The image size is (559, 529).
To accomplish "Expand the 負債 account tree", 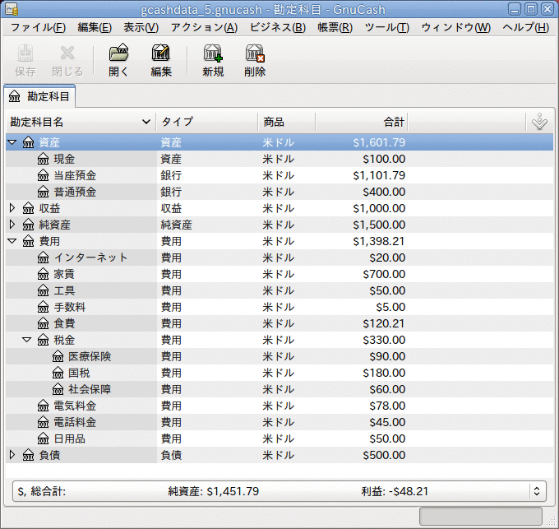I will pyautogui.click(x=12, y=454).
